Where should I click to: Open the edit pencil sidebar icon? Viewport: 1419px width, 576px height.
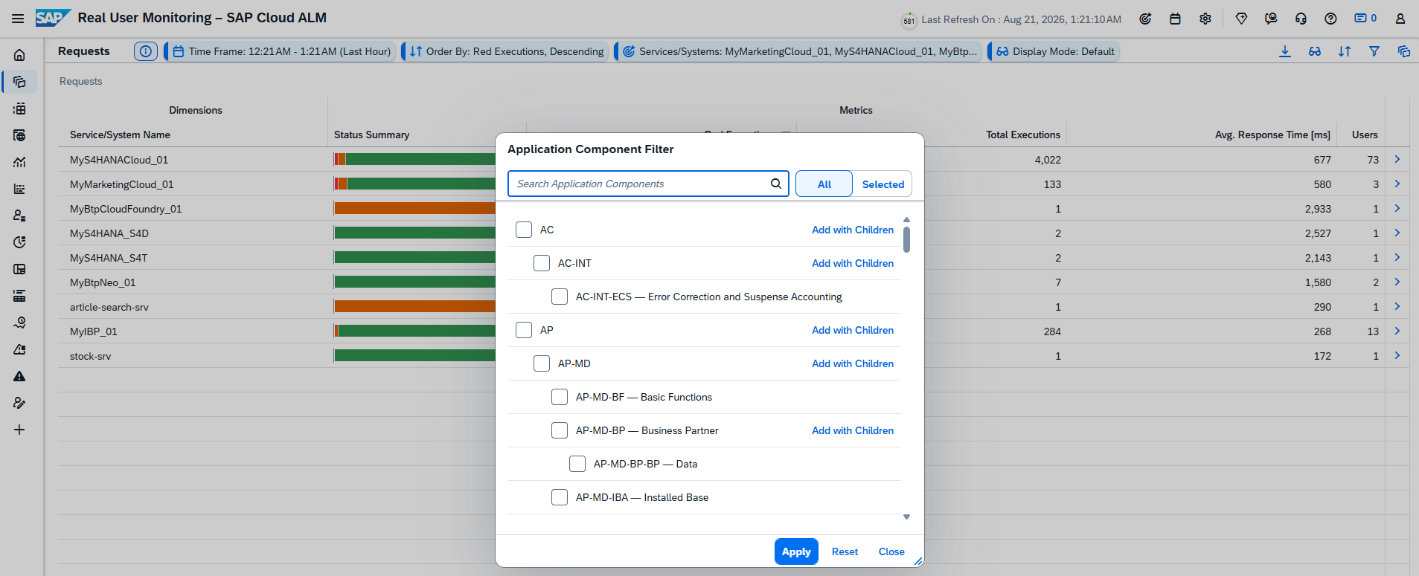coord(19,403)
